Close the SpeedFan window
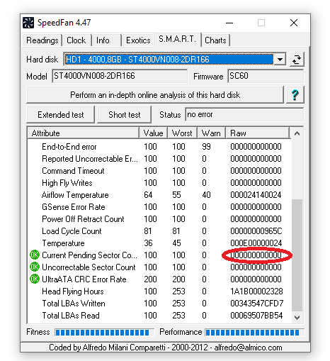Screen dimensions: 330x361 (294, 23)
